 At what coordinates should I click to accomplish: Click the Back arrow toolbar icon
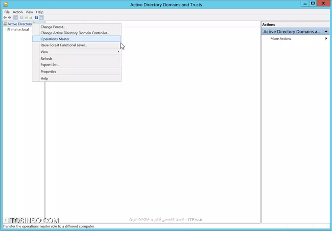pyautogui.click(x=5, y=17)
